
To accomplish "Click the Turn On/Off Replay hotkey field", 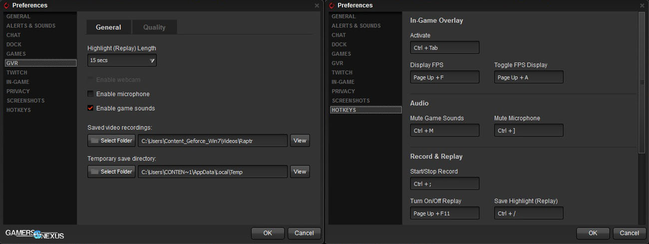I will [445, 213].
